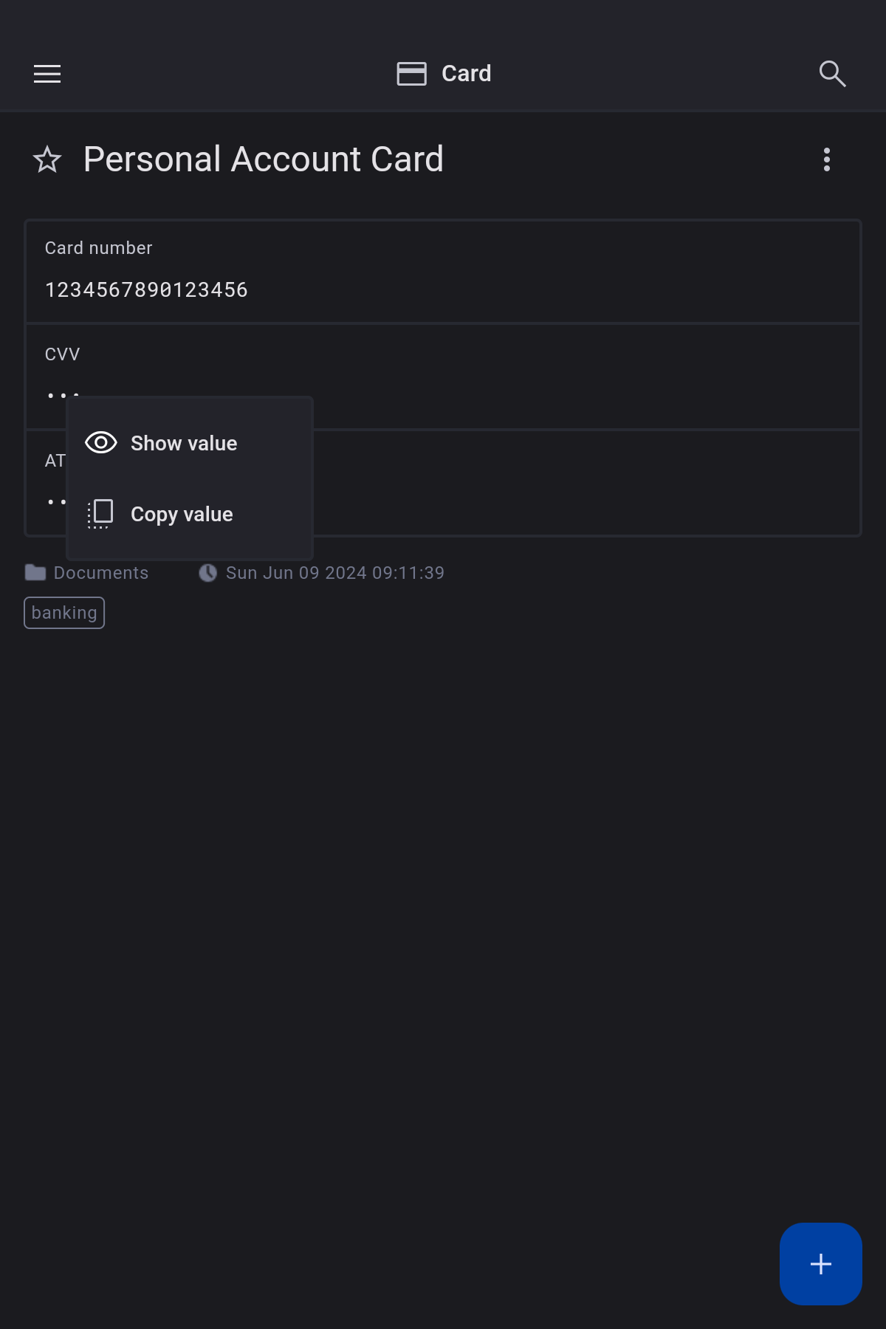Click the Documents folder icon
Viewport: 886px width, 1329px height.
[35, 573]
